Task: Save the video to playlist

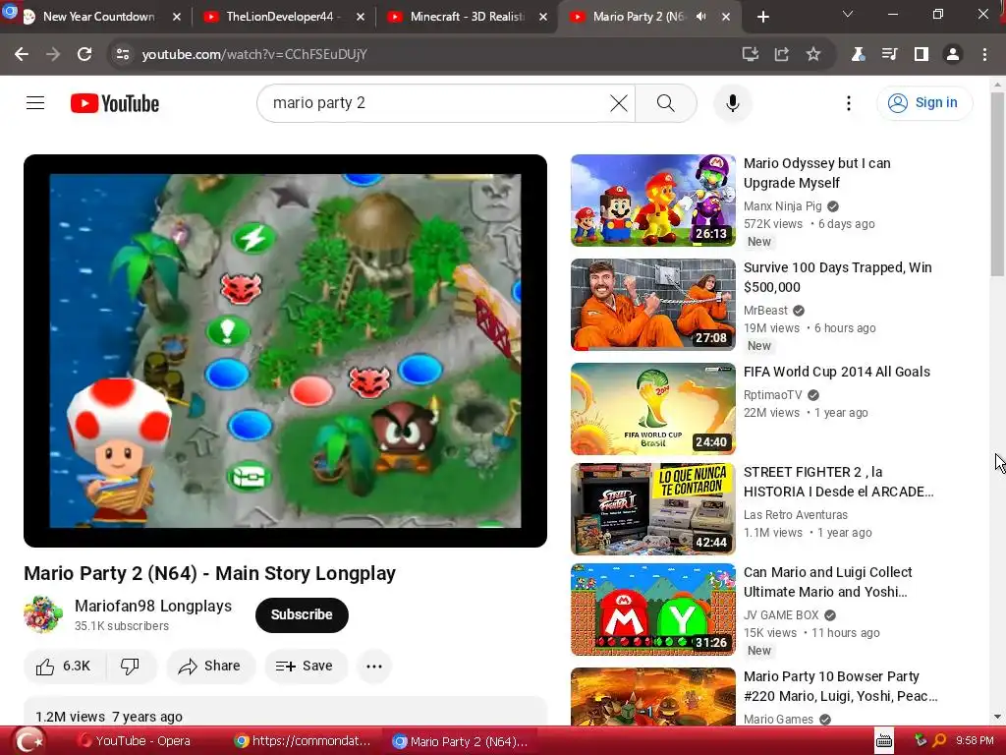Action: [306, 667]
